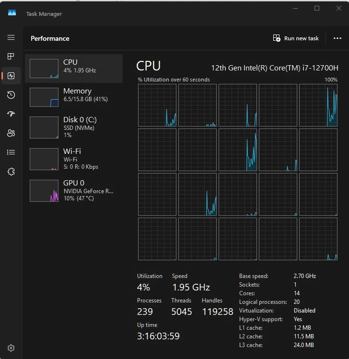Click the CPU mini graph thumbnail
The height and width of the screenshot is (359, 349).
44,69
